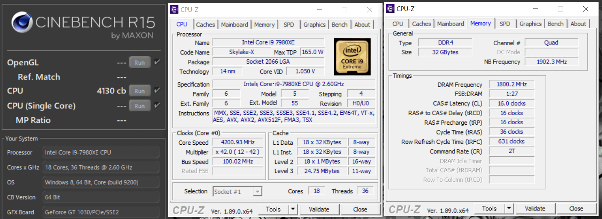
Task: Click Close button in left CPU-Z window
Action: (360, 209)
